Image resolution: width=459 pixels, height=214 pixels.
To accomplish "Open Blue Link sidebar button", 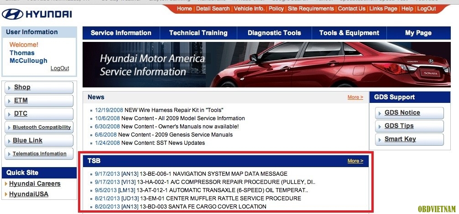I will (x=39, y=140).
